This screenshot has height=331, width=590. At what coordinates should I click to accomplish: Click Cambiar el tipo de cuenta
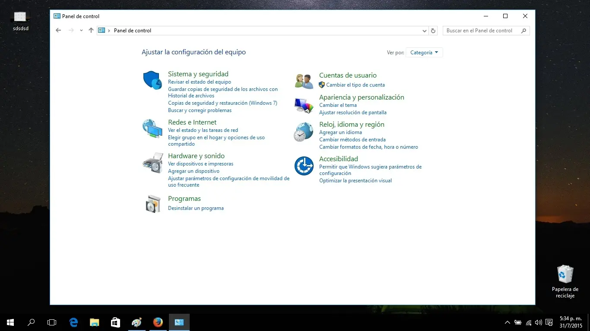(x=355, y=85)
